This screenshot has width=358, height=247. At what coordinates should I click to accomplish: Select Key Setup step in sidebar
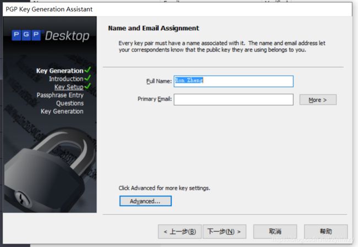tap(69, 87)
